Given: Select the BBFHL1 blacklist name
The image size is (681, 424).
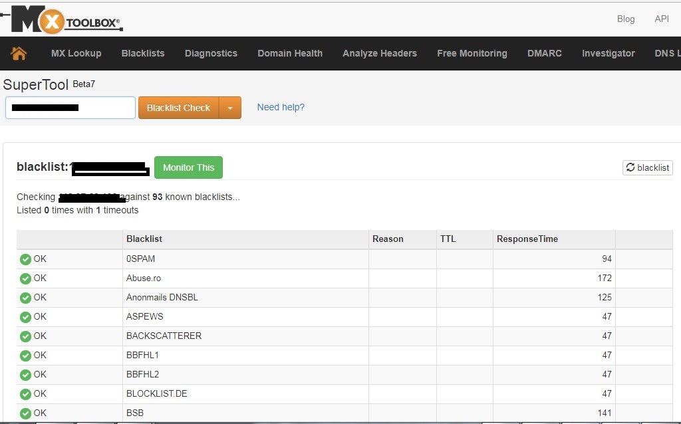Looking at the screenshot, I should tap(142, 355).
